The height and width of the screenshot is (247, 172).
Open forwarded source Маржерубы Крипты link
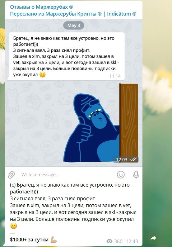73,14
